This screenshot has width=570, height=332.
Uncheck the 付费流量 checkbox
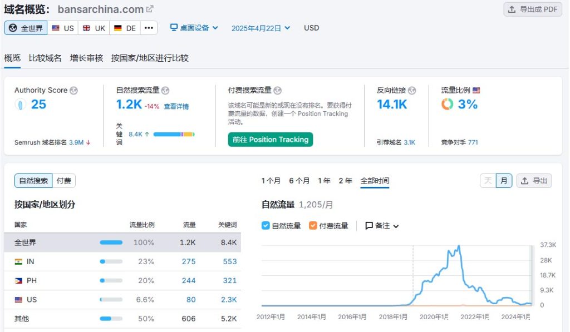point(313,226)
